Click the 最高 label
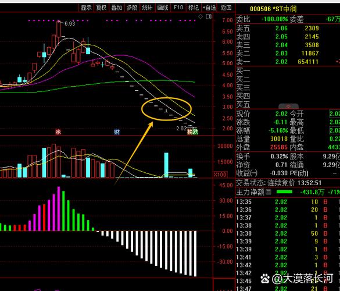The image size is (340, 291). (x=297, y=122)
